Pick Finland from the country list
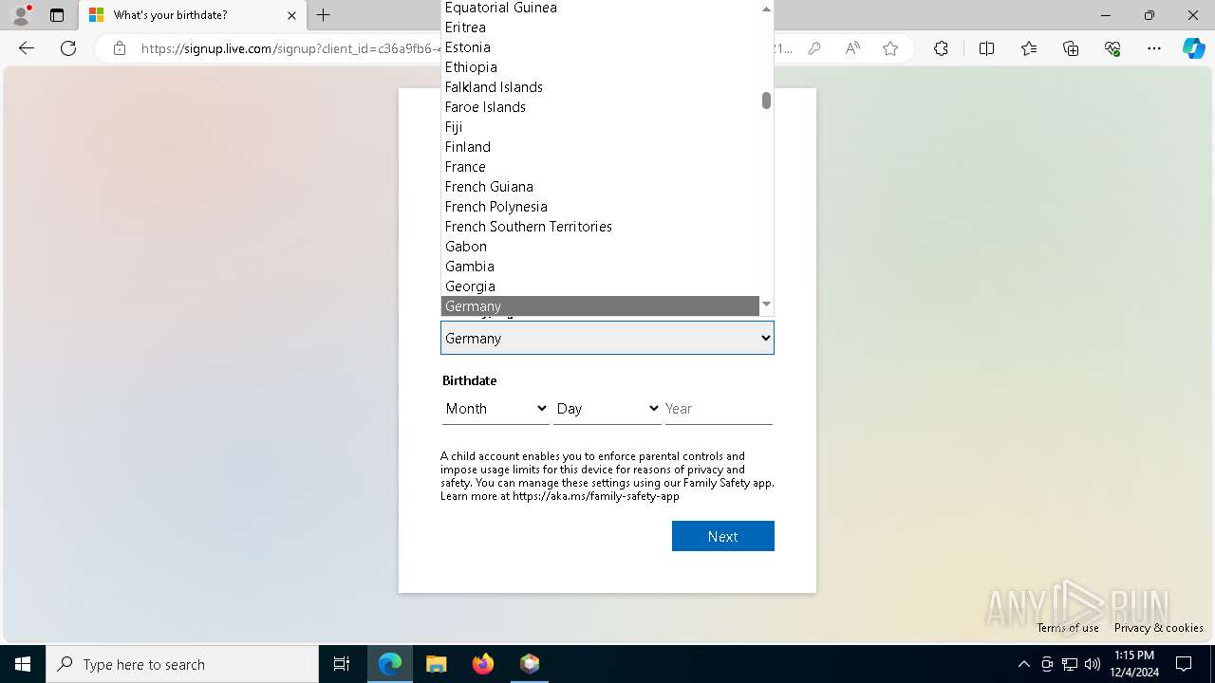1215x683 pixels. point(600,147)
